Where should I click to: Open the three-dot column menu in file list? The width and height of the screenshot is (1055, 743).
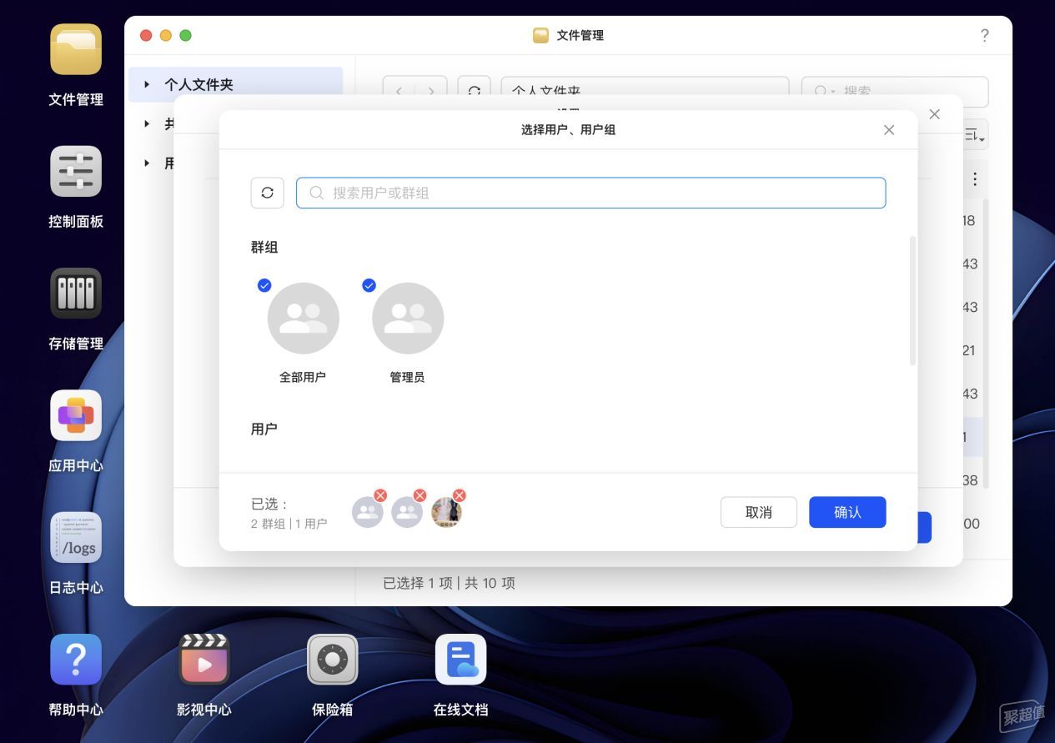click(974, 178)
